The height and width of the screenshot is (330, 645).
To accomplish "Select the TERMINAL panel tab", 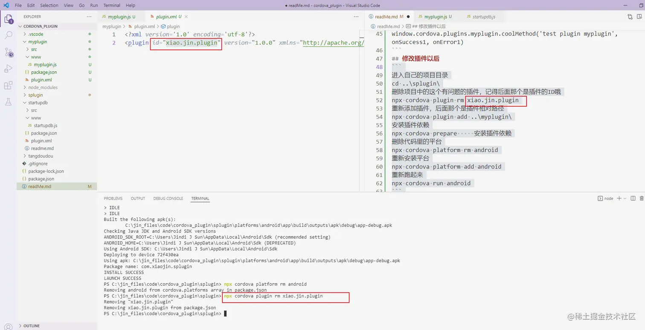I will pyautogui.click(x=200, y=198).
